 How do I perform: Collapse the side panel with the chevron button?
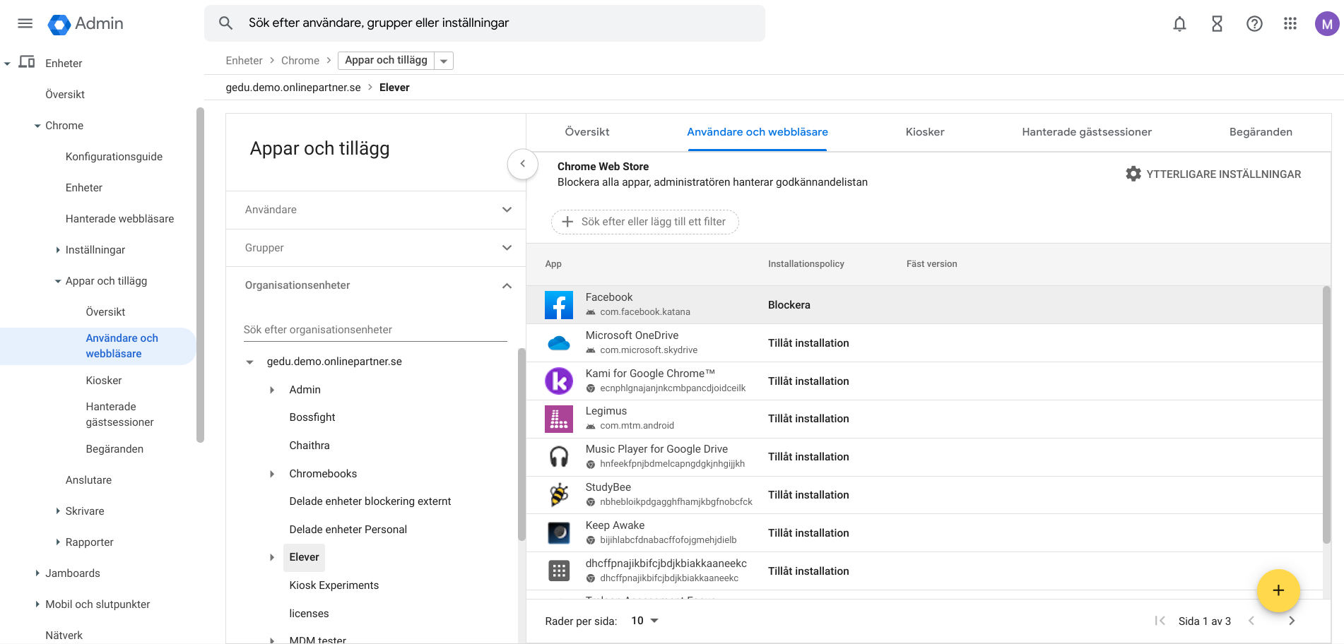pyautogui.click(x=523, y=164)
